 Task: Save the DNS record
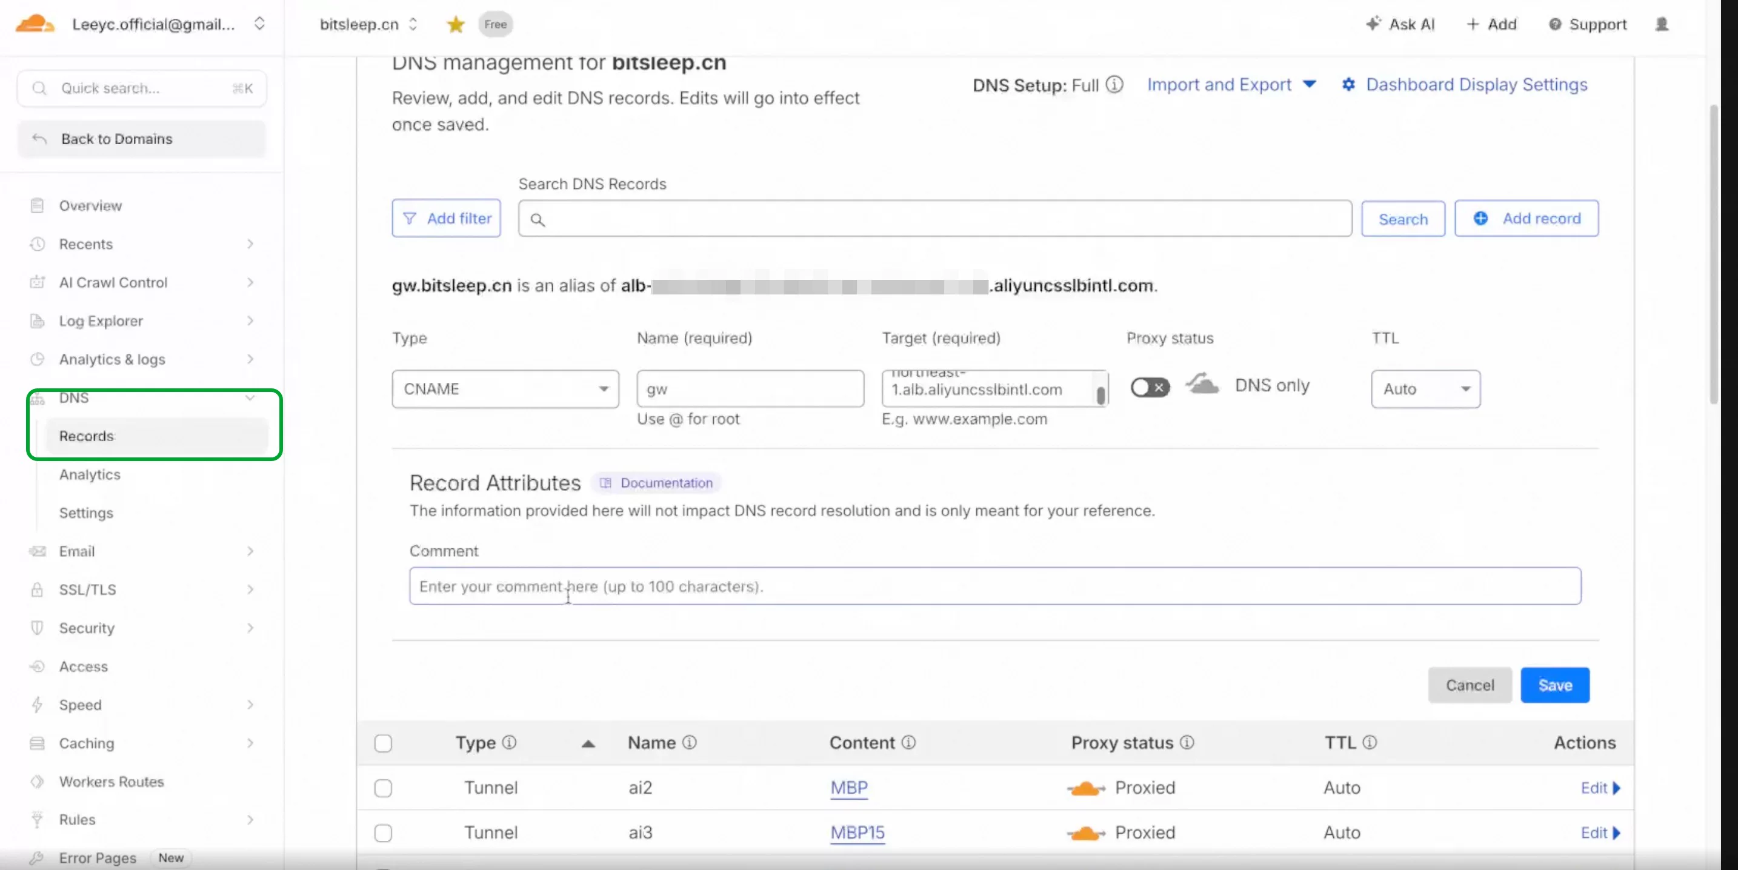click(x=1555, y=685)
